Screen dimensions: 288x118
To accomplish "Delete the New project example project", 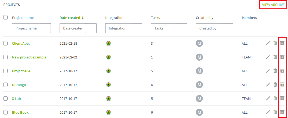I will 275,57.
